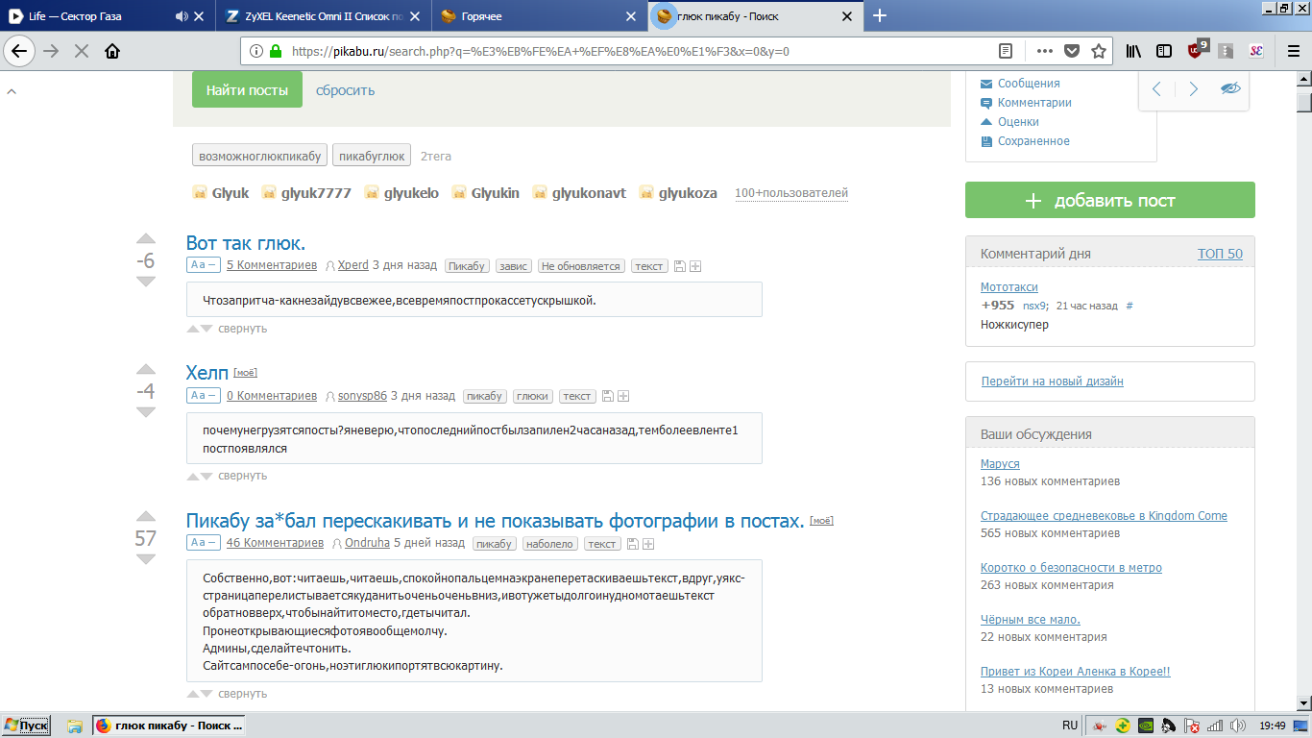Image resolution: width=1312 pixels, height=738 pixels.
Task: Bookmark this page with the star icon
Action: (x=1099, y=51)
